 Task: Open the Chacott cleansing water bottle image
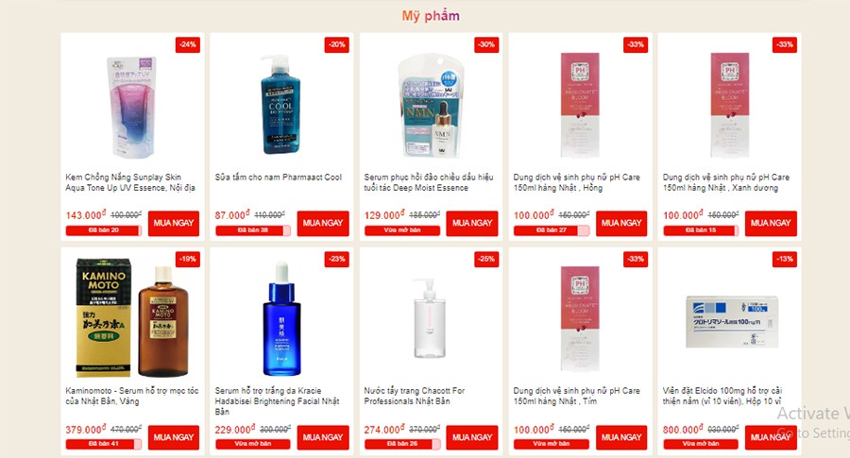430,318
